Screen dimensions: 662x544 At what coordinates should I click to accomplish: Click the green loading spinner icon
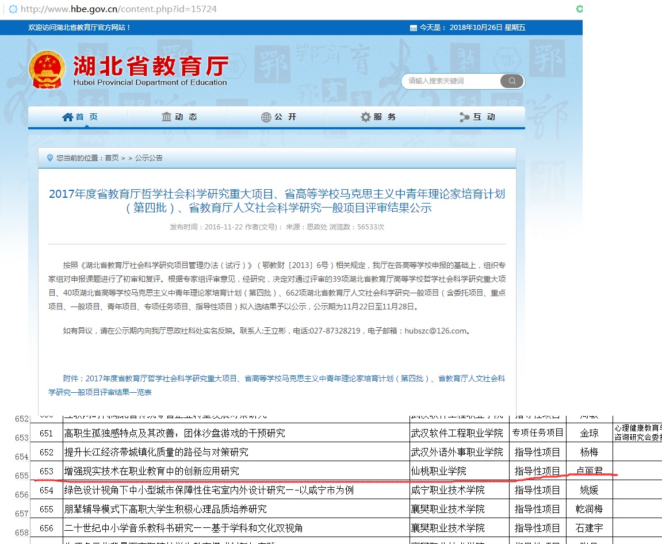tap(579, 9)
